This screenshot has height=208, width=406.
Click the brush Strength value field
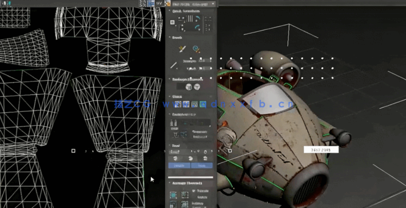pyautogui.click(x=205, y=61)
